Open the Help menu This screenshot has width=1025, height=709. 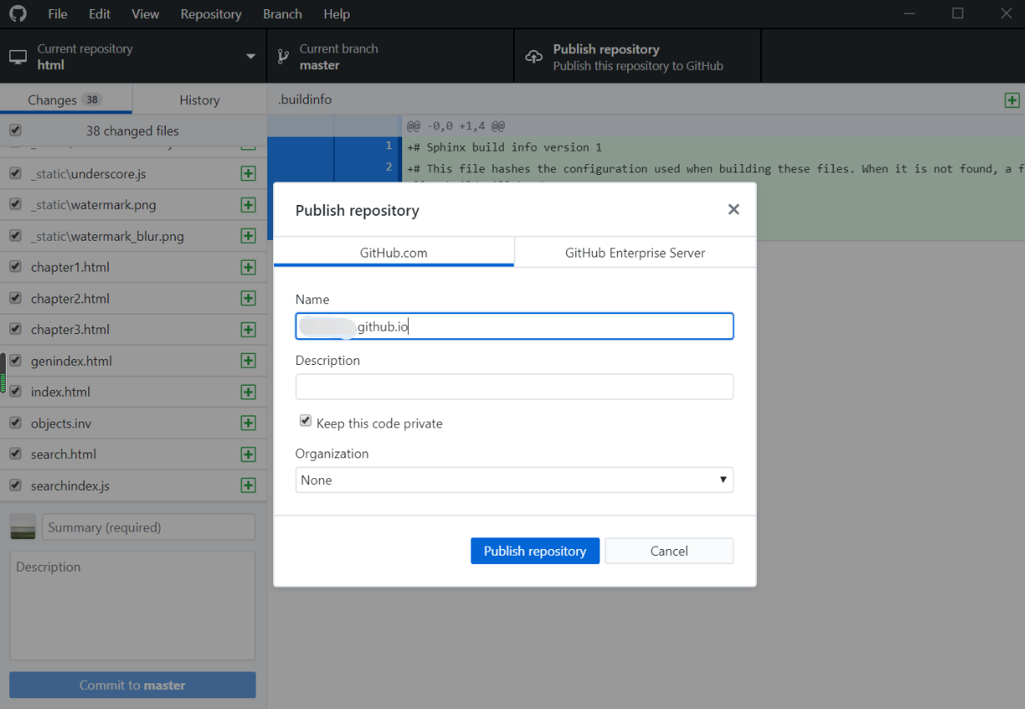click(x=336, y=14)
